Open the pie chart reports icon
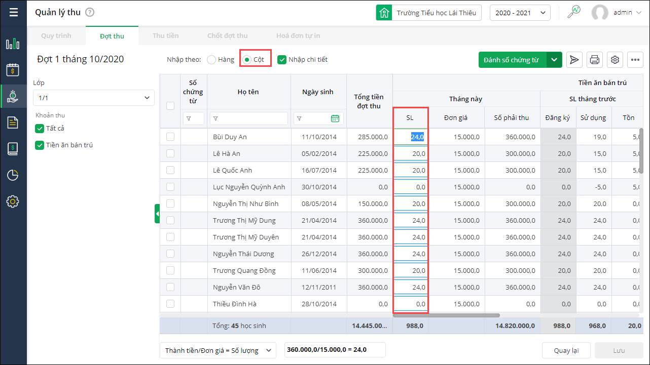650x365 pixels. pos(13,175)
